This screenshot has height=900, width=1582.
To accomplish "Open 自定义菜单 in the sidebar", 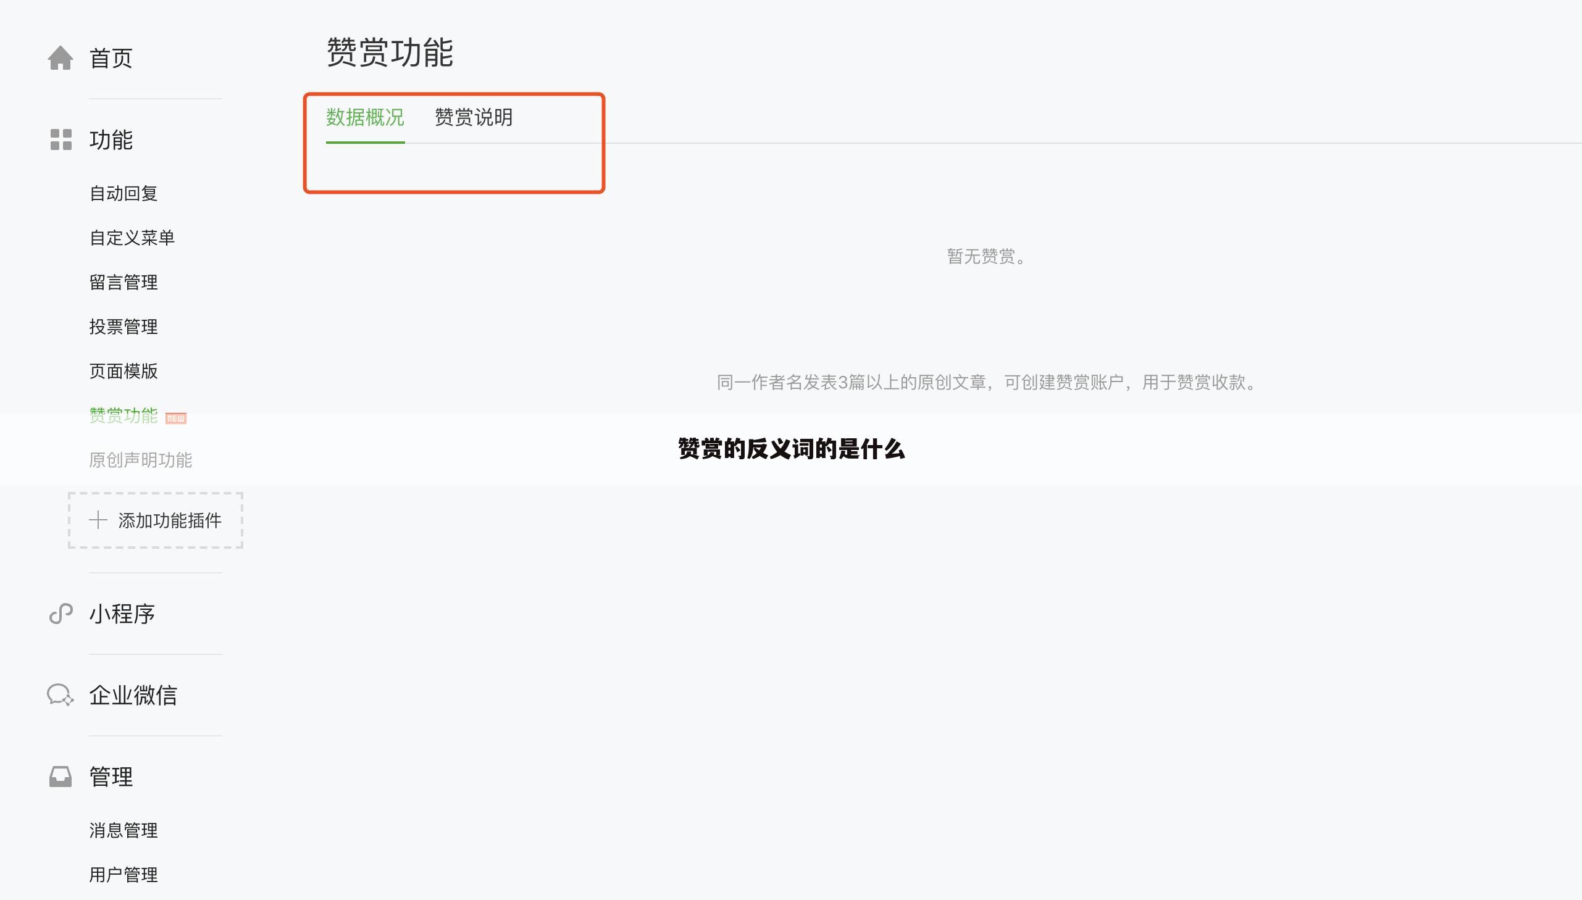I will 132,238.
